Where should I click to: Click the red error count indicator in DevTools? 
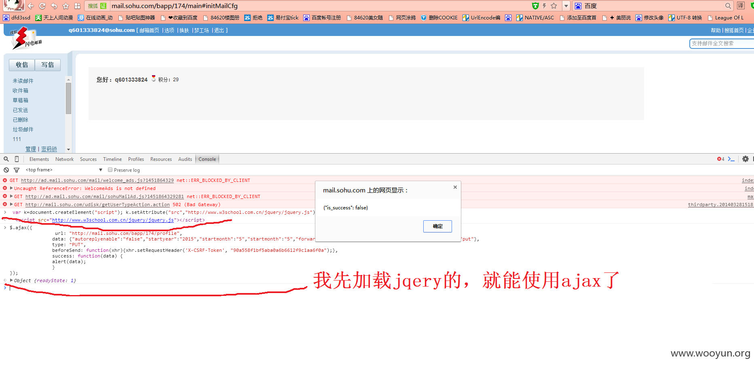(x=720, y=159)
